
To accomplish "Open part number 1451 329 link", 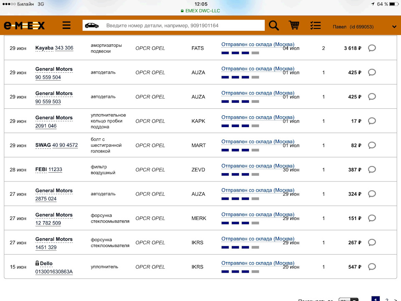I will [46, 247].
